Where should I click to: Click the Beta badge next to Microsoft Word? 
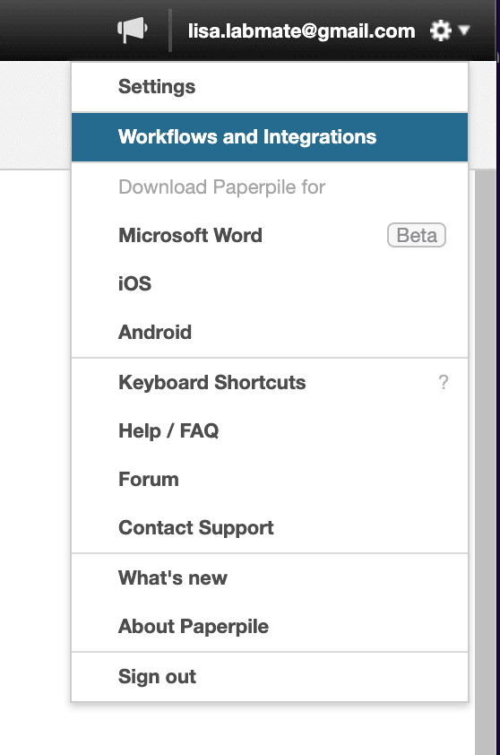coord(417,236)
